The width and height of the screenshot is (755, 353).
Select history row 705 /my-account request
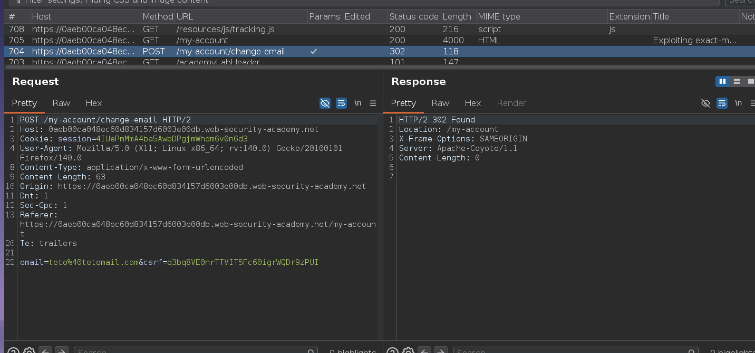pos(380,40)
